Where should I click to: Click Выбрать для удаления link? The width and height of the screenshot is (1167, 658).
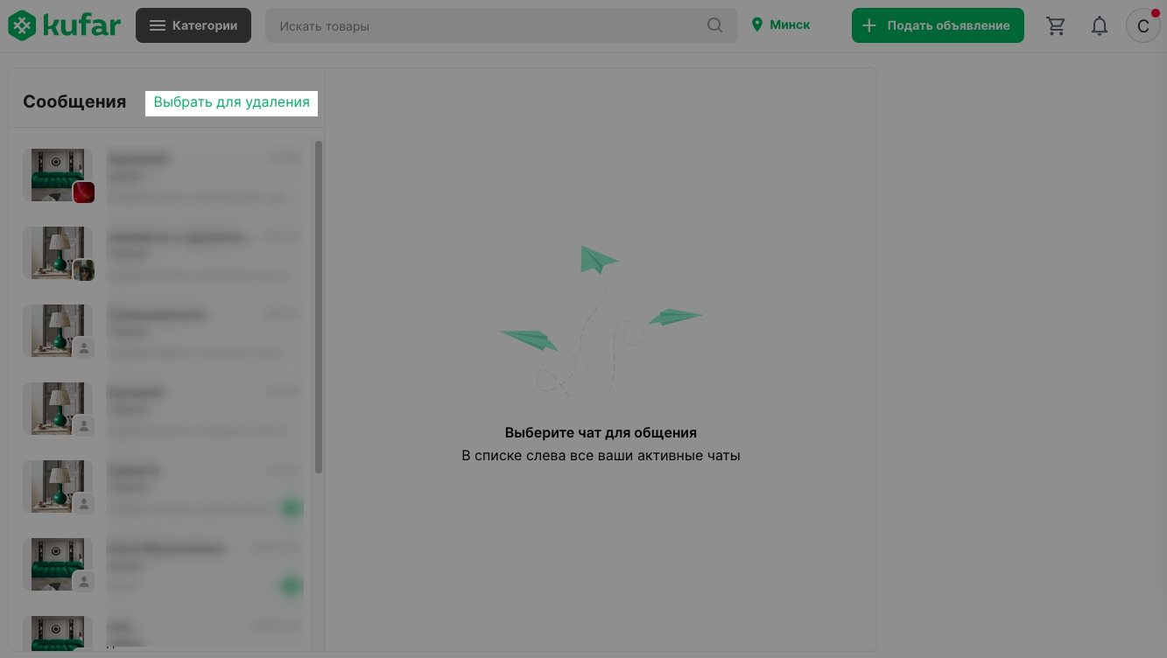coord(231,102)
